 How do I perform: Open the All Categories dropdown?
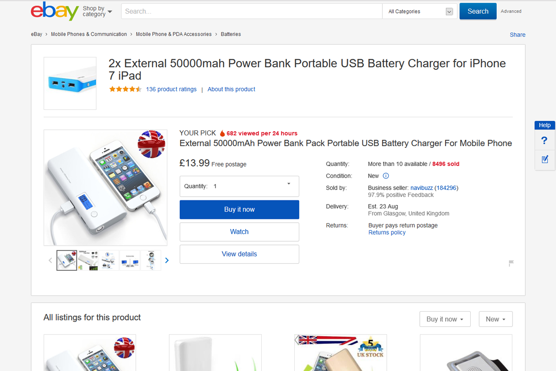pos(419,11)
